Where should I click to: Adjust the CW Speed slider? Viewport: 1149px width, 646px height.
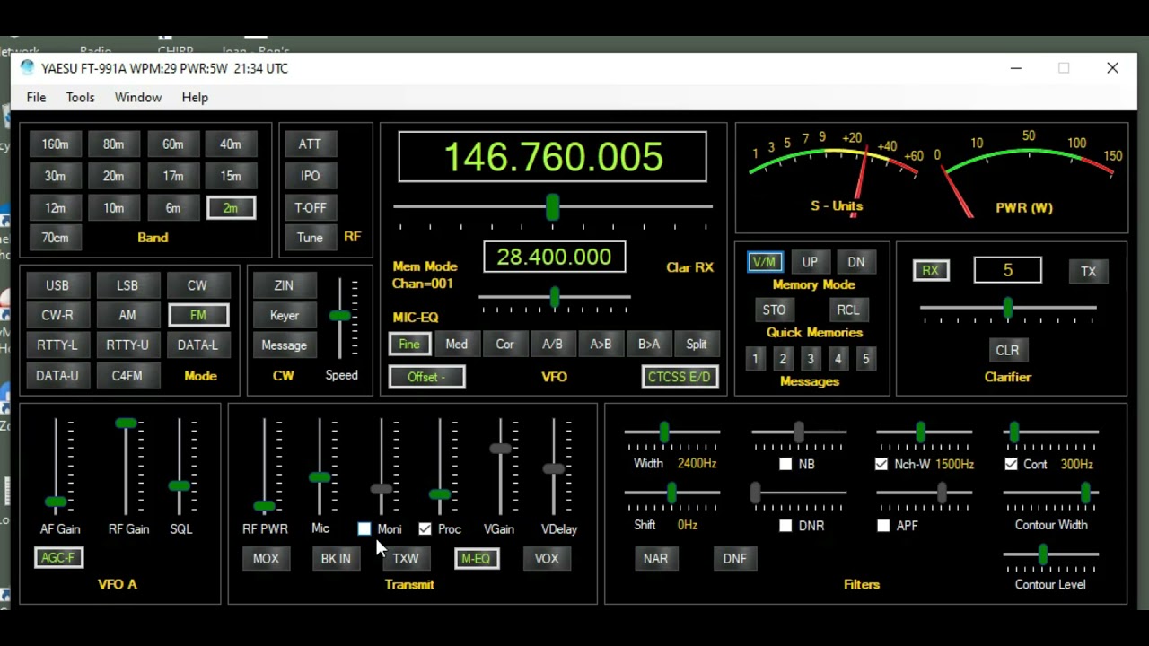coord(339,316)
